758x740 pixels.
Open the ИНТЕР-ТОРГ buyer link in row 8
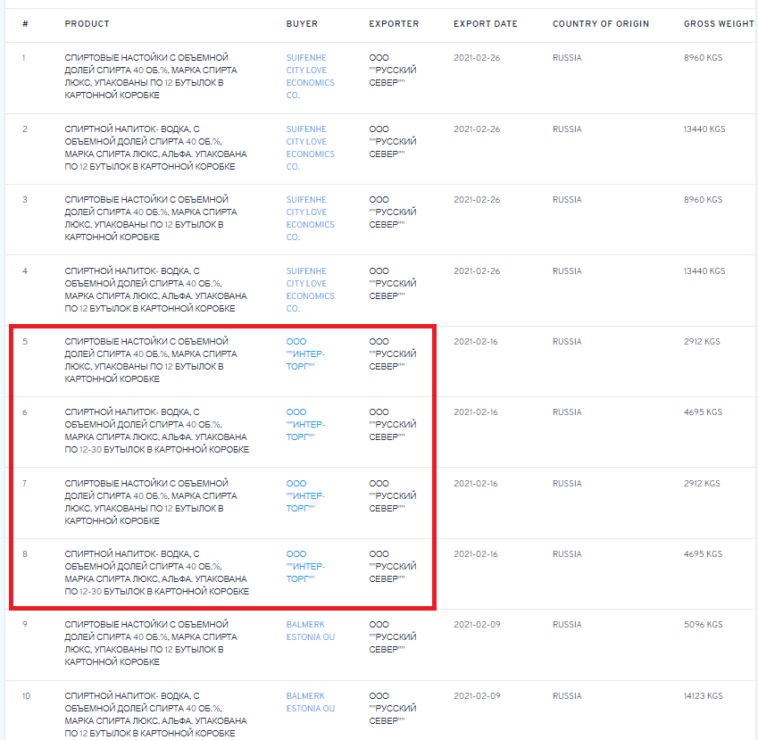click(x=305, y=566)
